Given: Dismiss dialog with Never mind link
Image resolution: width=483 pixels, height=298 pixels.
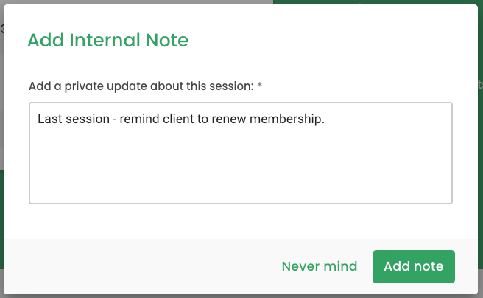Looking at the screenshot, I should [320, 266].
